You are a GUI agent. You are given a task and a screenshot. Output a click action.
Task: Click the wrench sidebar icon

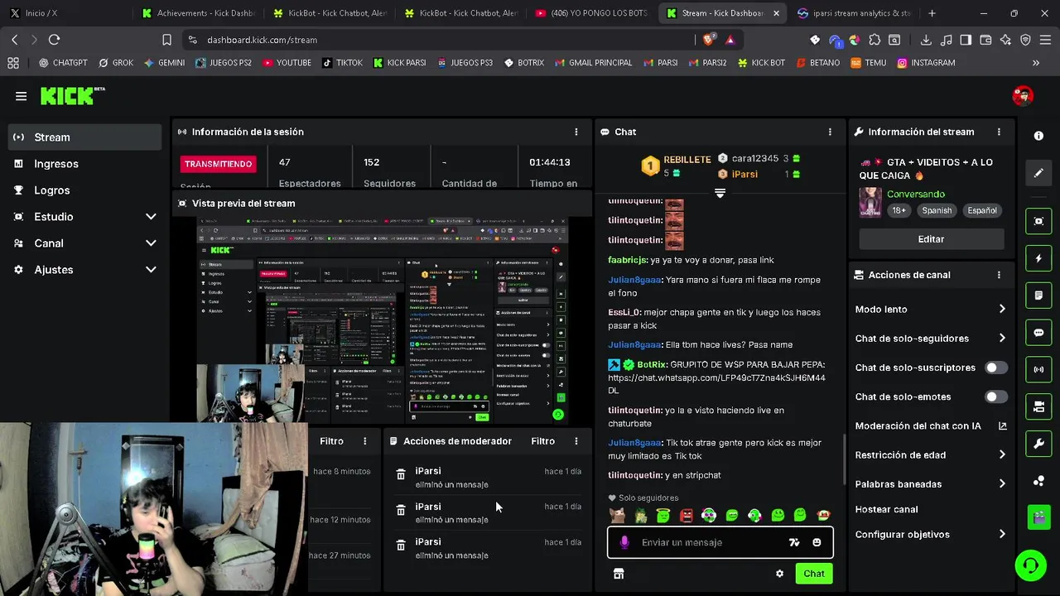click(x=1038, y=444)
